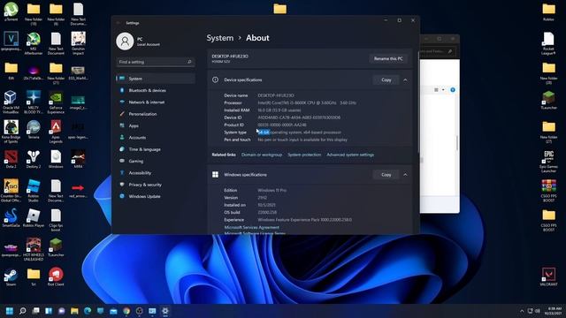Open Accounts settings
The image size is (566, 318).
click(156, 138)
